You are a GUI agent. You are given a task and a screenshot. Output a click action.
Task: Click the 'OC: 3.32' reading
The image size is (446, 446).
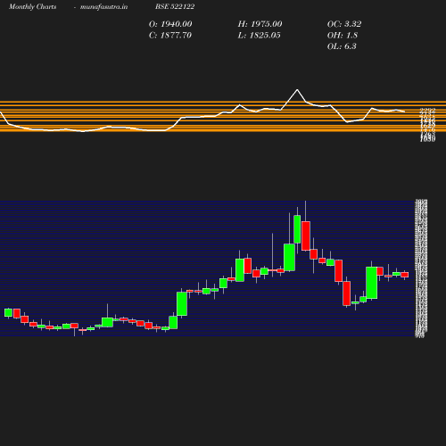tap(344, 24)
